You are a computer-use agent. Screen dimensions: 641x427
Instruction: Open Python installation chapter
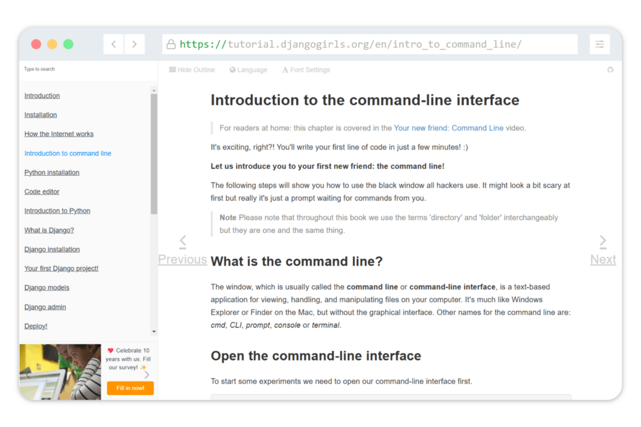(52, 173)
